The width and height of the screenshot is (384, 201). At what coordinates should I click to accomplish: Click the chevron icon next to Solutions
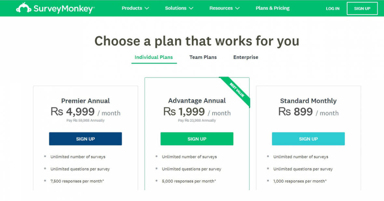tap(191, 8)
